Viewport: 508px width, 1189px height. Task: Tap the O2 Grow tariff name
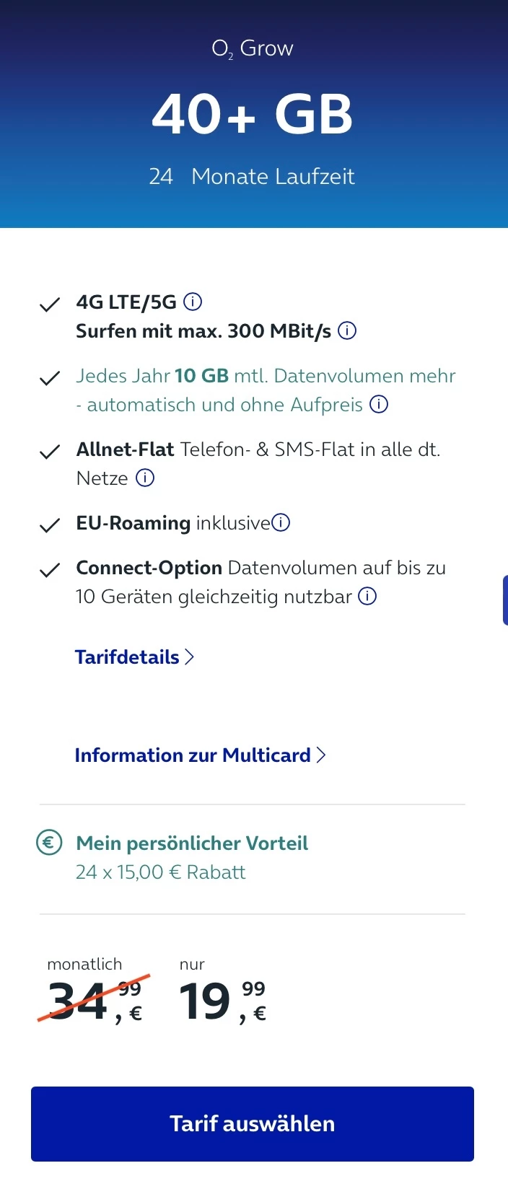[x=253, y=48]
